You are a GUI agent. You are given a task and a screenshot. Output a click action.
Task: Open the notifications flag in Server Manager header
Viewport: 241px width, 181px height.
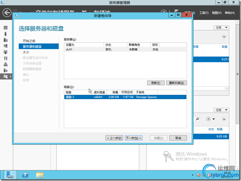pos(176,11)
